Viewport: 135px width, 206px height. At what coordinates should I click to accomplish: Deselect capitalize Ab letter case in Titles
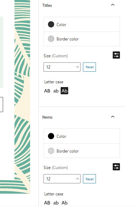pyautogui.click(x=64, y=91)
